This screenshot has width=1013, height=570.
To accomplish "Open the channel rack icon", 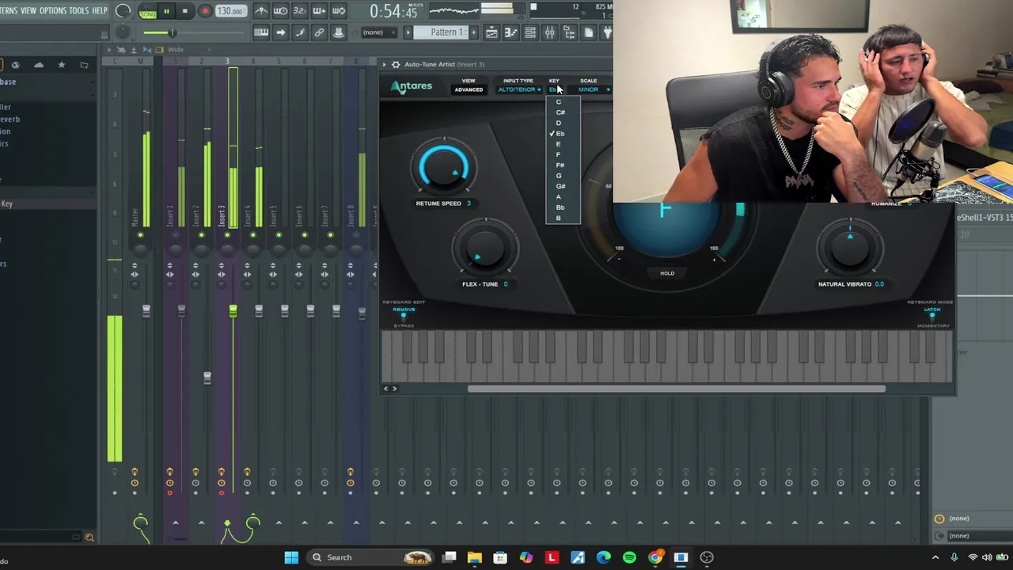I will coord(530,32).
